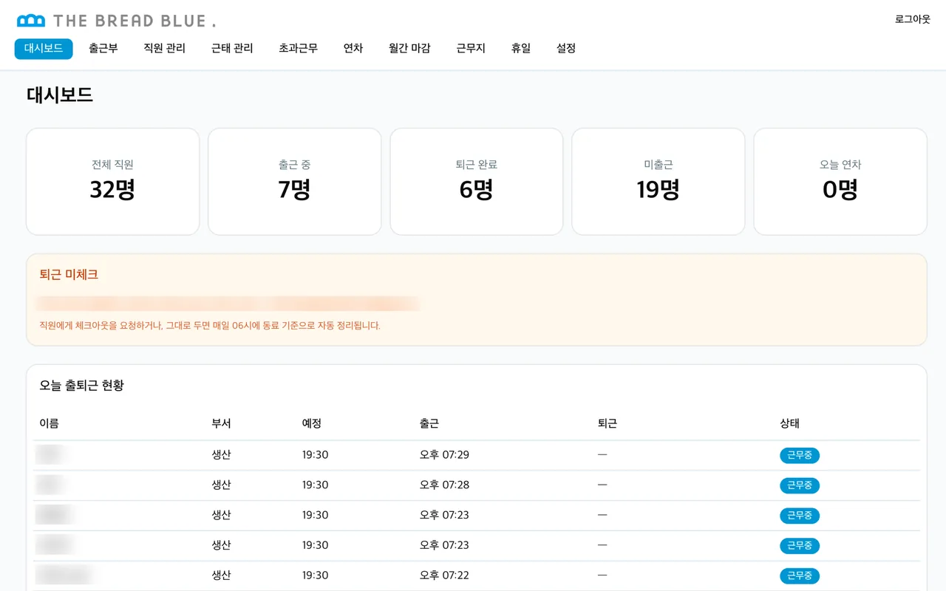
Task: Click 근무중 badge in 07:28 row
Action: (x=800, y=485)
